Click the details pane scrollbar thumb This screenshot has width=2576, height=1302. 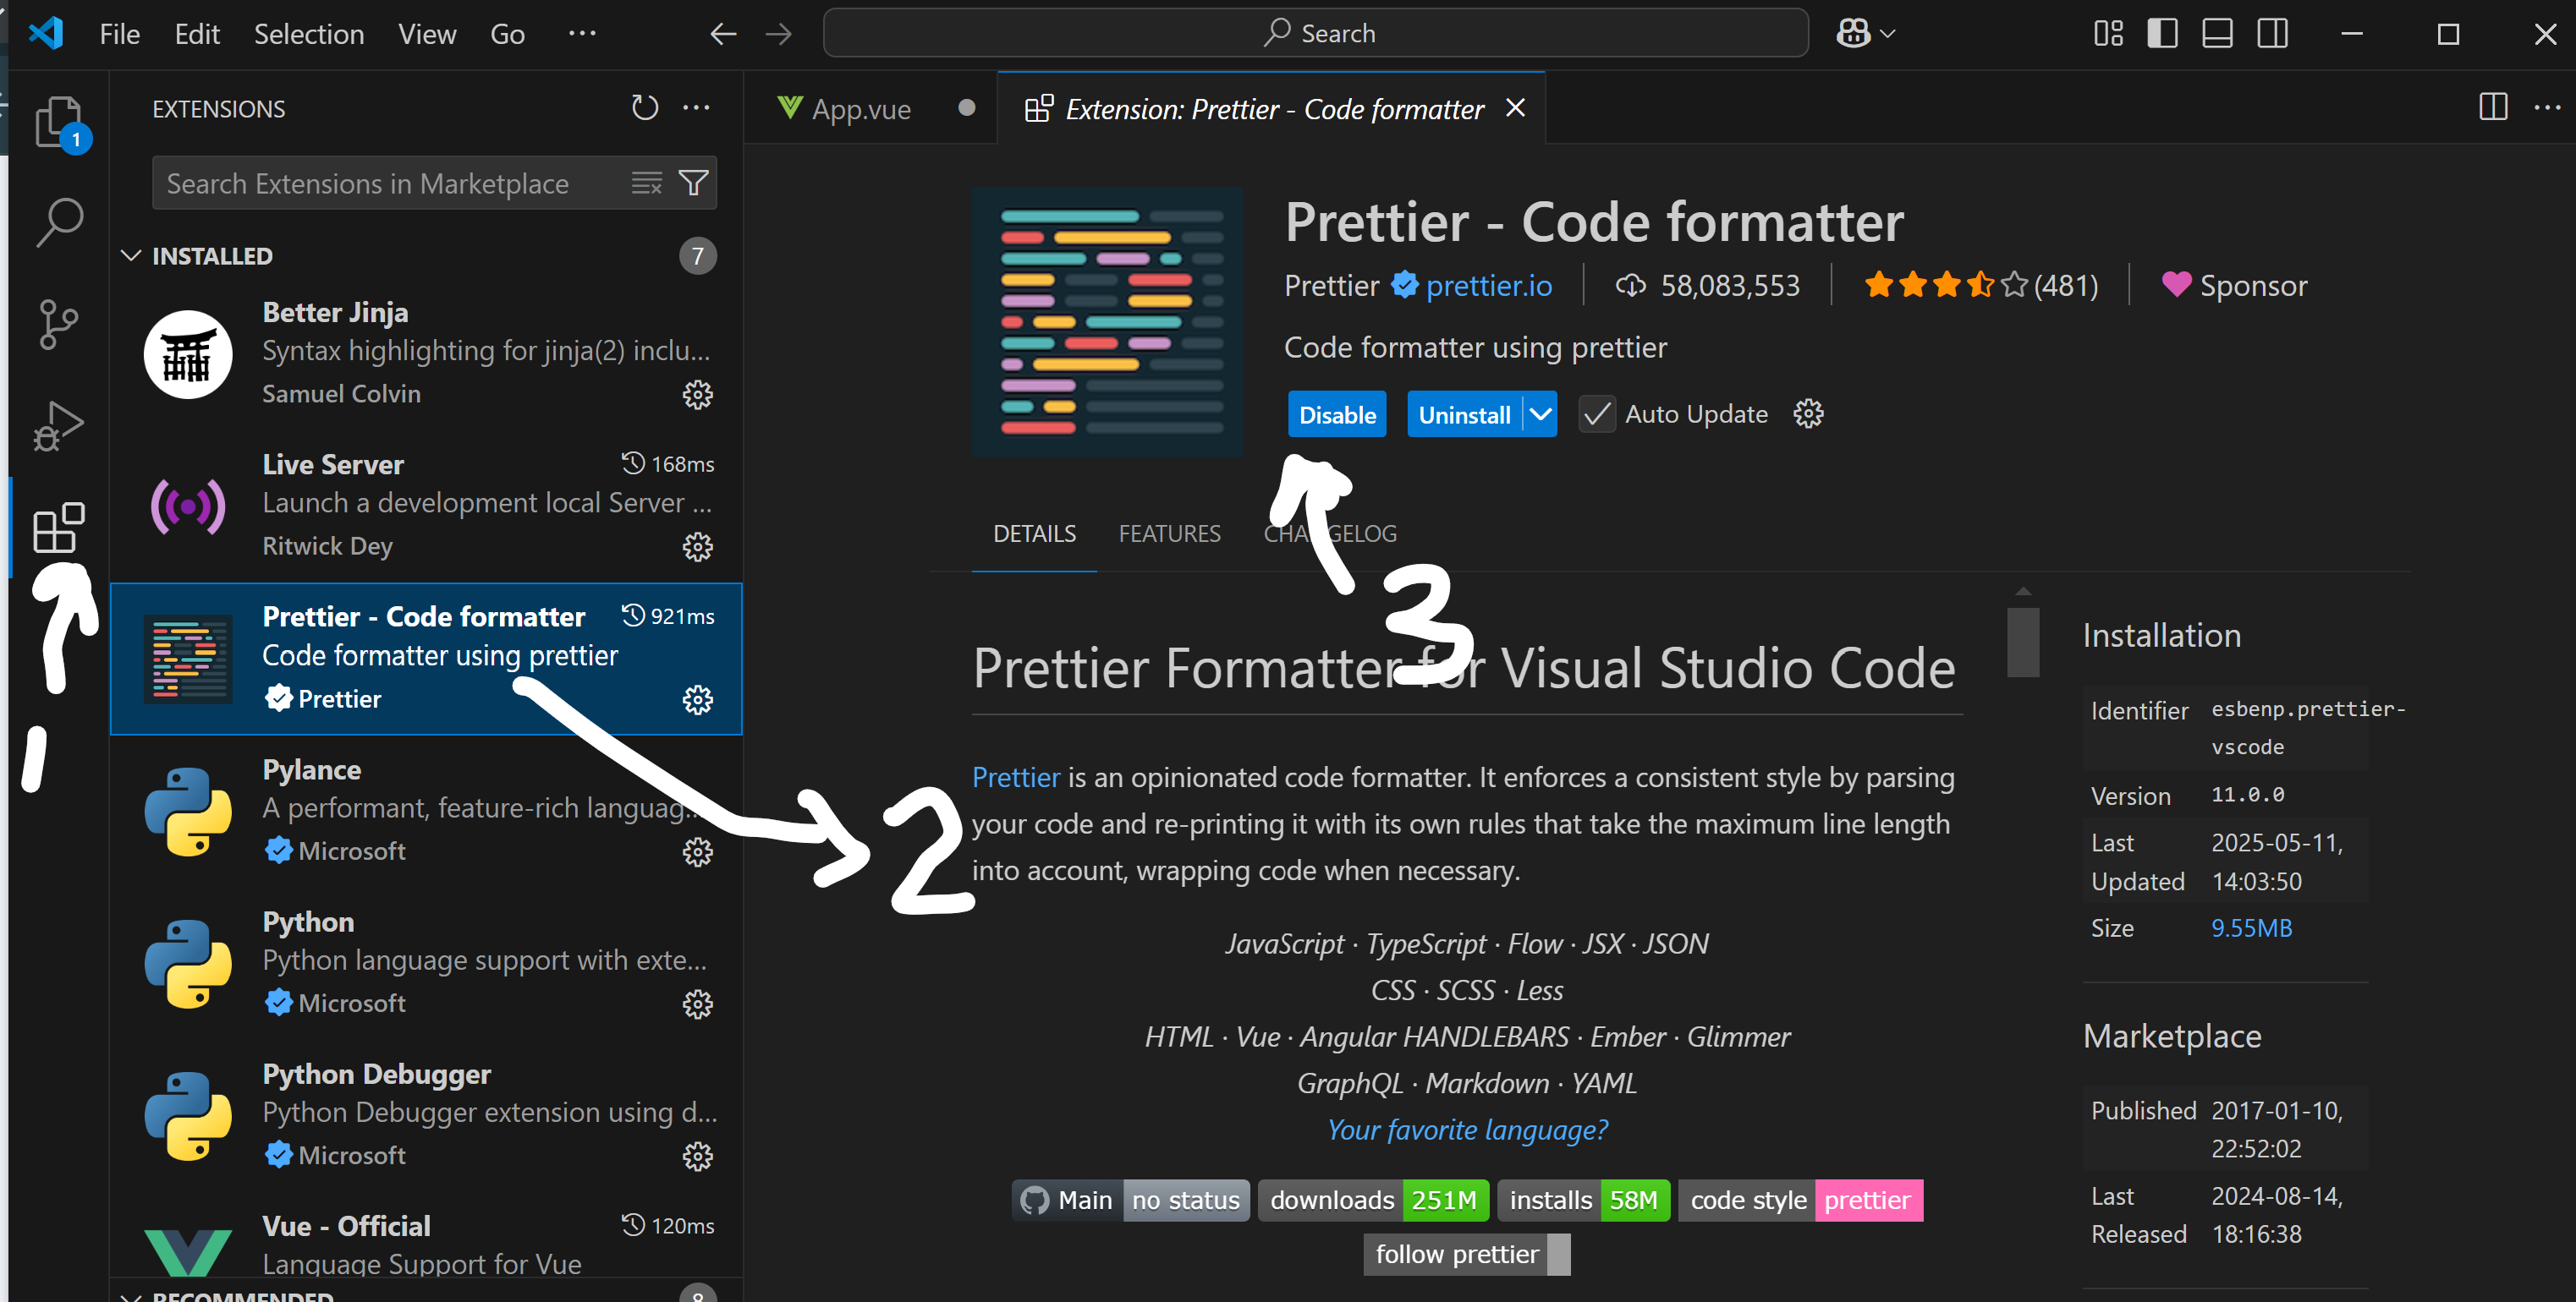[2023, 641]
